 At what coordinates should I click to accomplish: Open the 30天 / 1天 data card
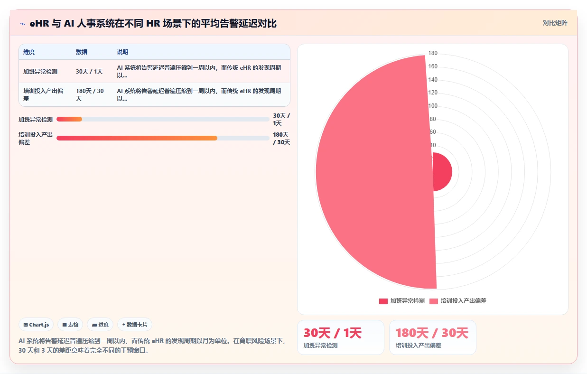[341, 337]
